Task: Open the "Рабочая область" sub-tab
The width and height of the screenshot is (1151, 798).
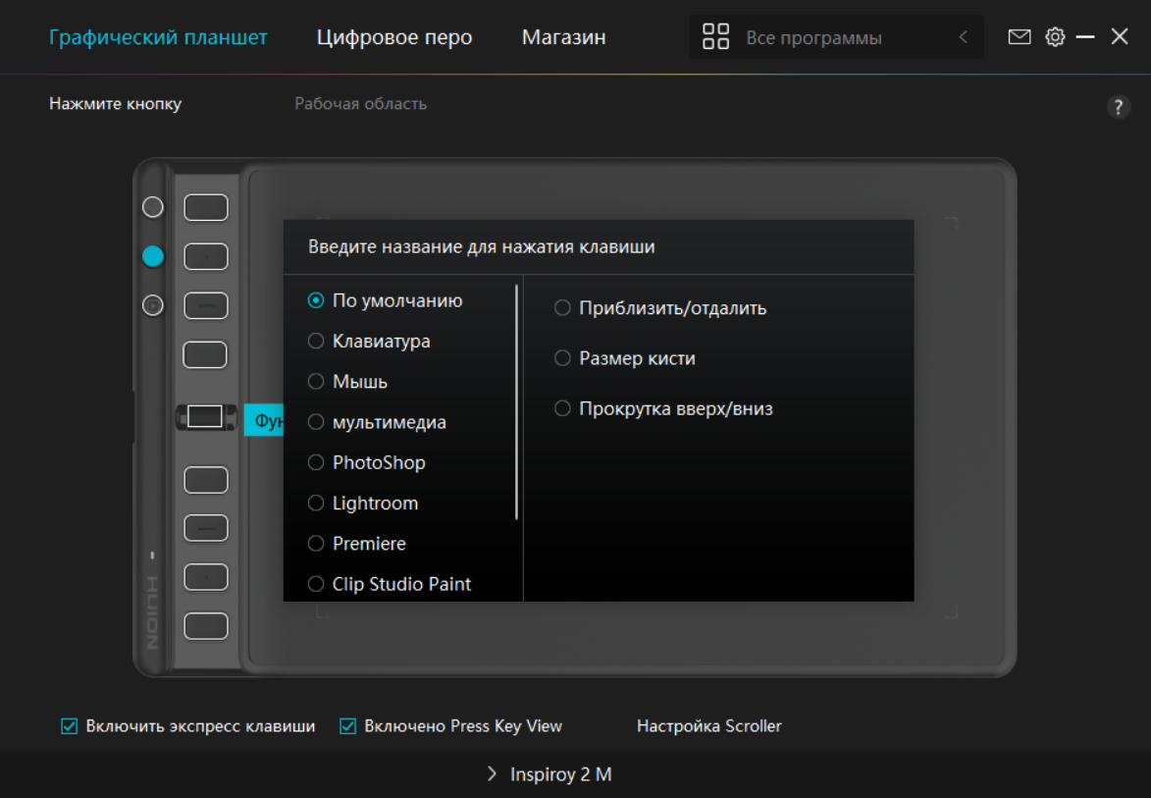Action: click(360, 104)
